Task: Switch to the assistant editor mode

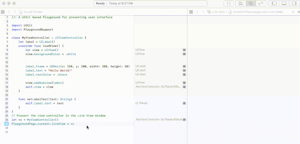Action: tap(251, 3)
